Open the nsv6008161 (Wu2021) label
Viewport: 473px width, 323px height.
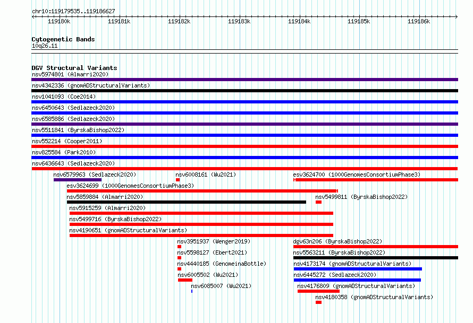206,174
